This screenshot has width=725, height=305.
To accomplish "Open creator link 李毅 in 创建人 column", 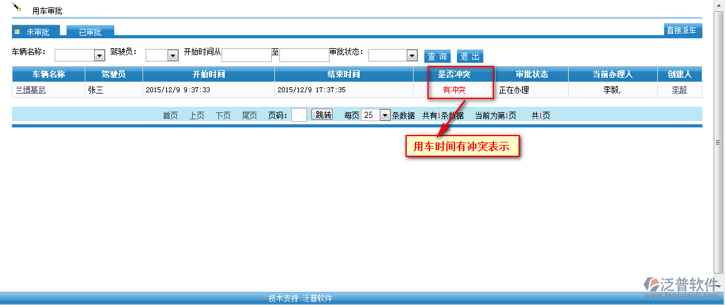I will coord(679,90).
